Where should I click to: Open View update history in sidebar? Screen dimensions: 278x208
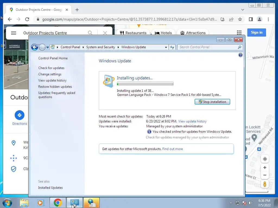(52, 80)
